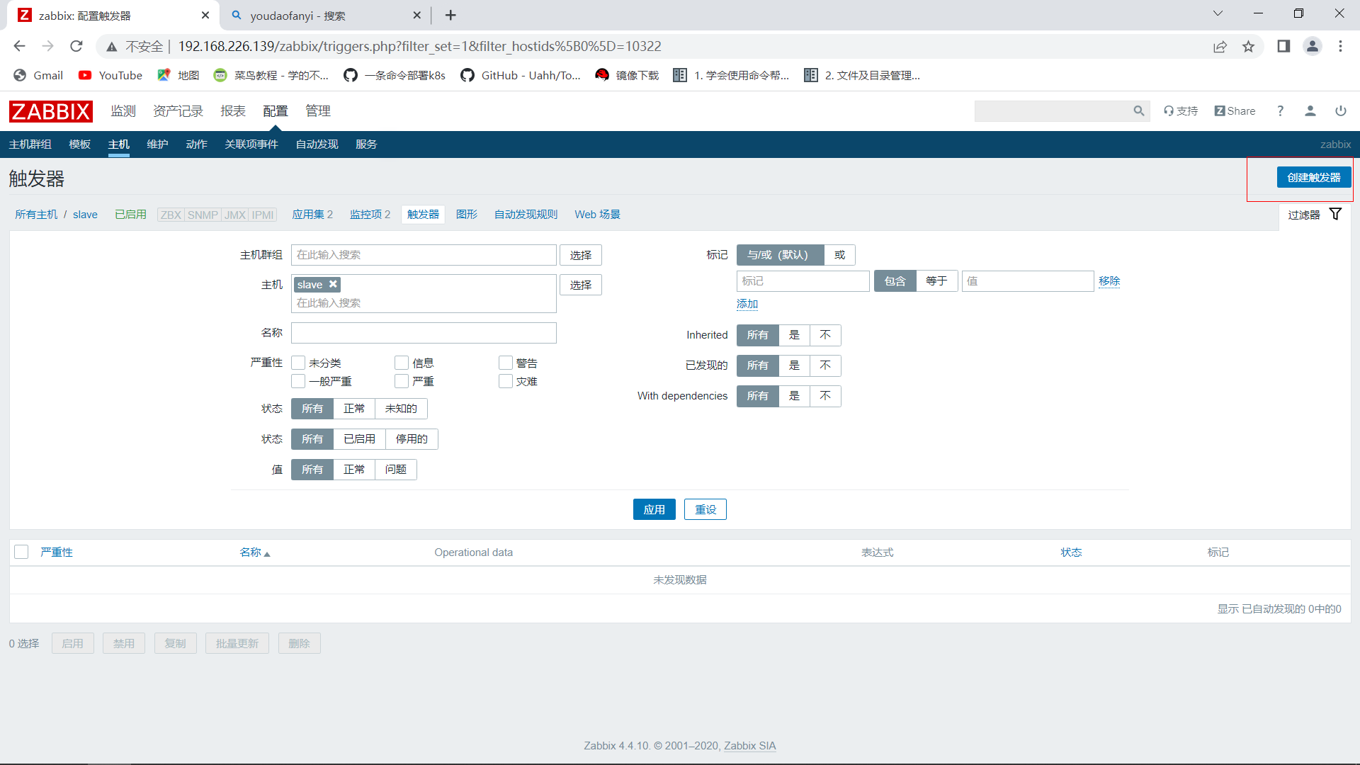This screenshot has width=1360, height=765.
Task: Click the help question mark icon
Action: coord(1281,111)
